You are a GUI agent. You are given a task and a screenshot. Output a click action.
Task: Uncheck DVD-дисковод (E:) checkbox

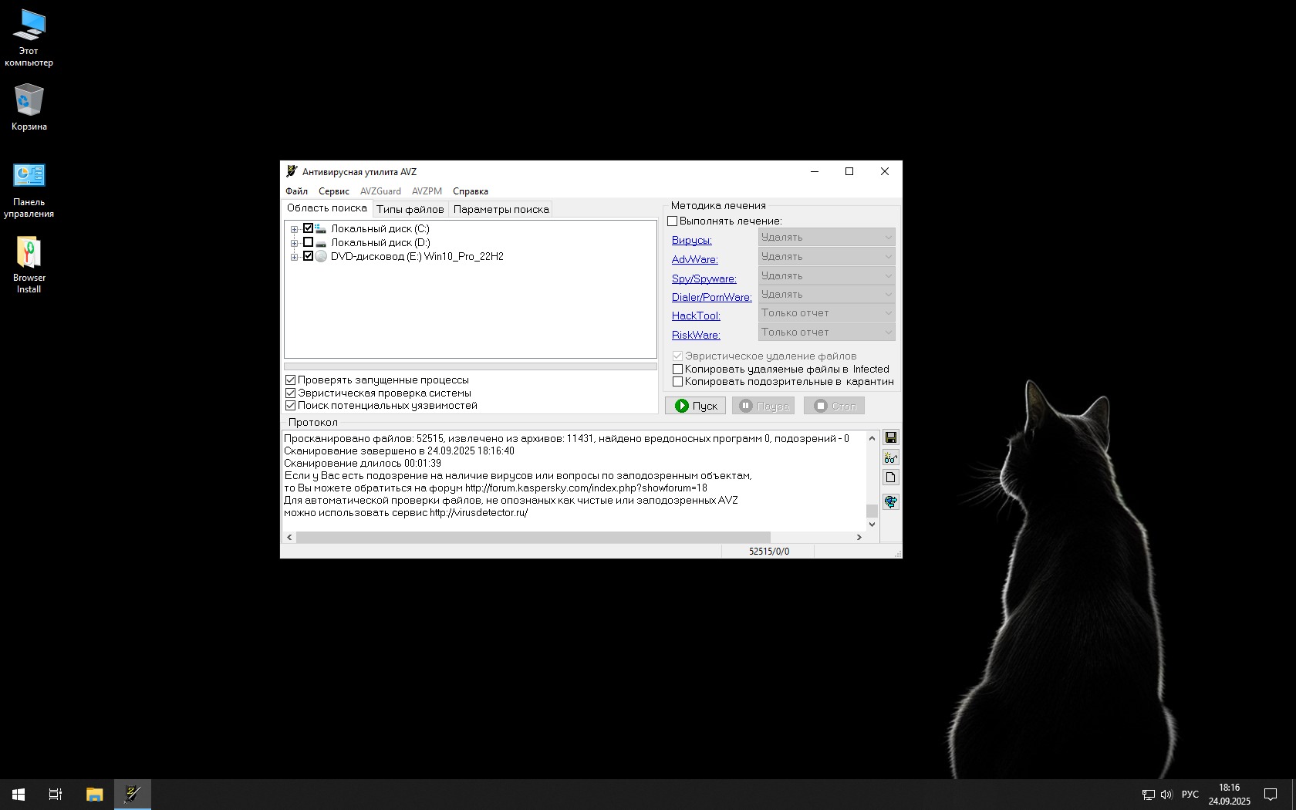click(x=308, y=256)
